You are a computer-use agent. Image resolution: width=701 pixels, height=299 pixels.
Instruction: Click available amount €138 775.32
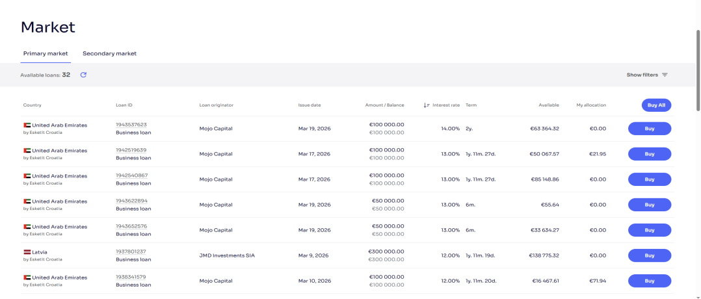coord(543,255)
